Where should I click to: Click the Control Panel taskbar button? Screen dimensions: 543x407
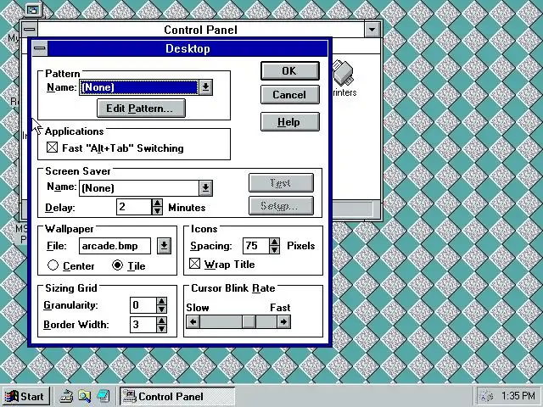[177, 396]
